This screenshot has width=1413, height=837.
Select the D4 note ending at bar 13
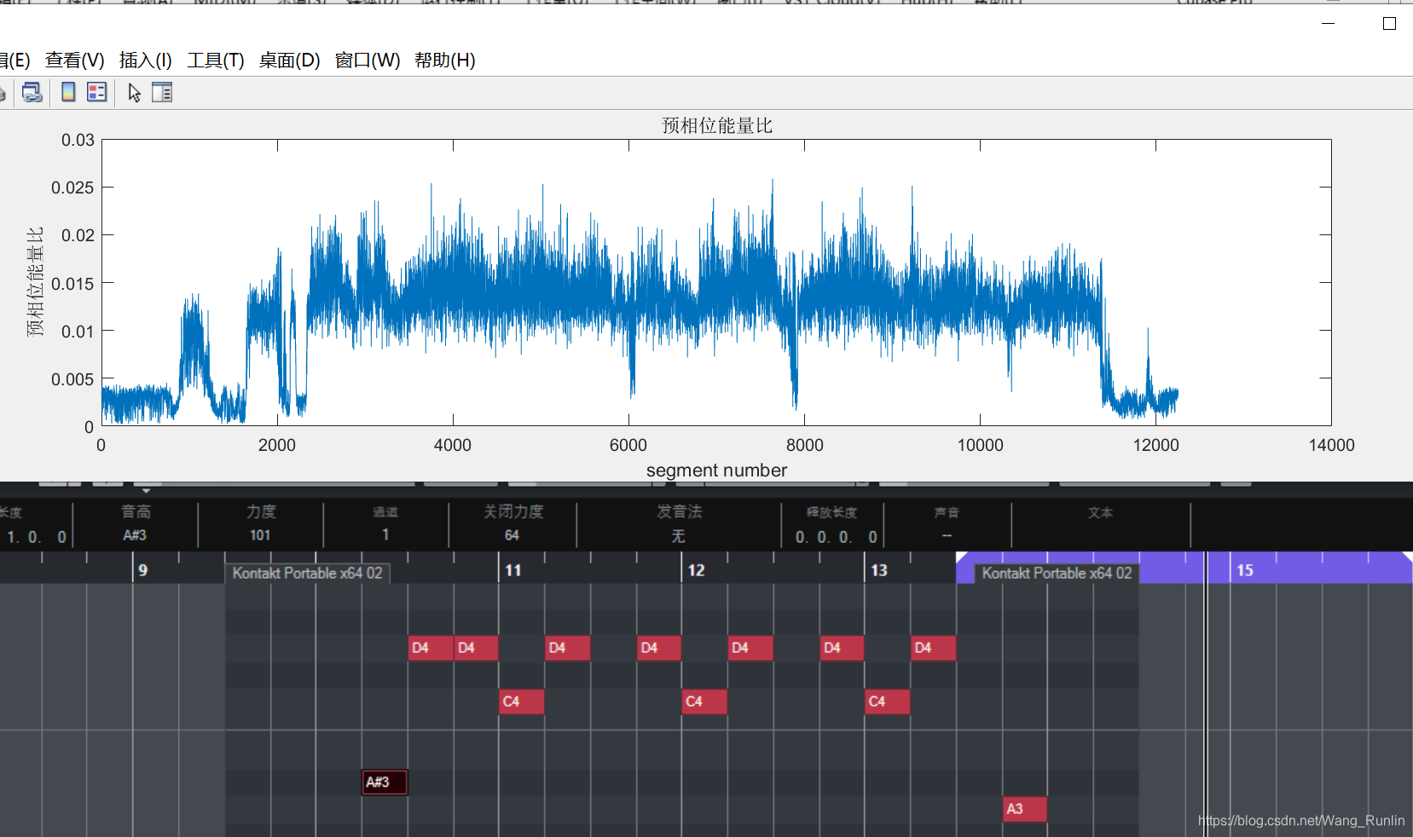[x=843, y=648]
